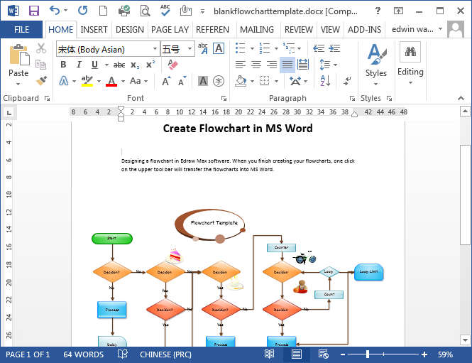This screenshot has width=472, height=363.
Task: Click the Clear All Formatting eraser icon
Action: pyautogui.click(x=172, y=65)
